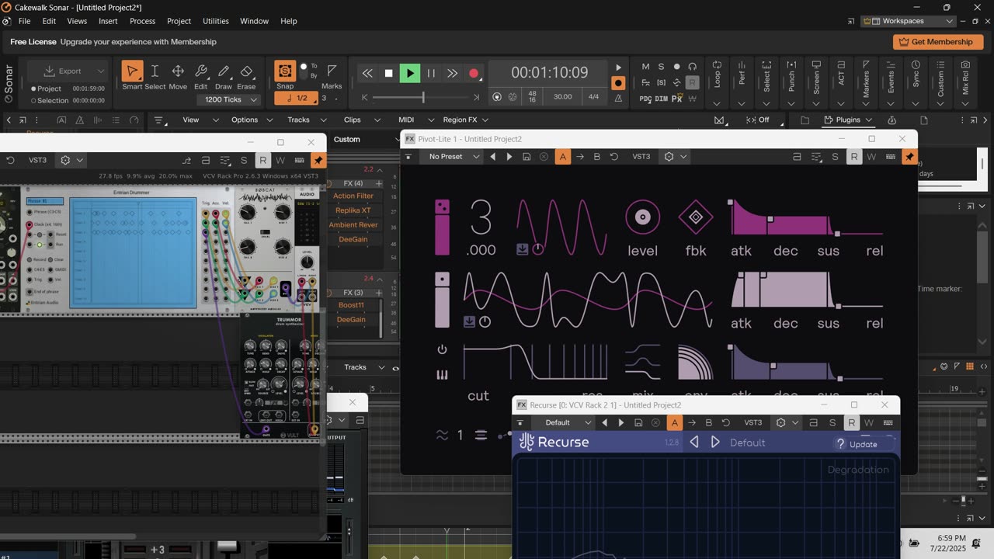Click the Get Membership button
Viewport: 994px width, 559px height.
938,42
